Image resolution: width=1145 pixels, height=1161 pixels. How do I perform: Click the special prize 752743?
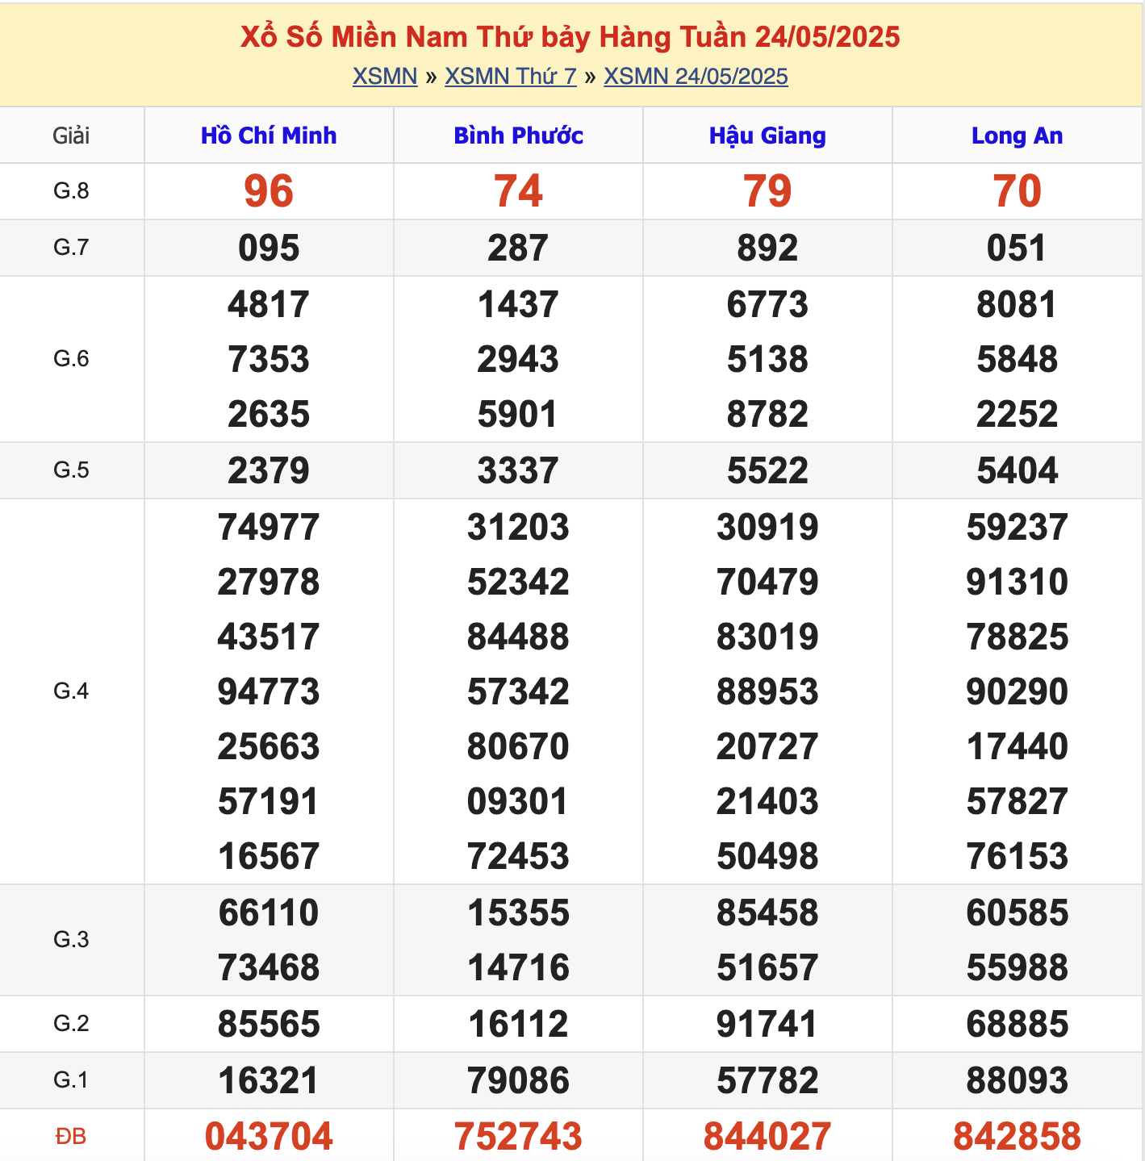click(518, 1137)
